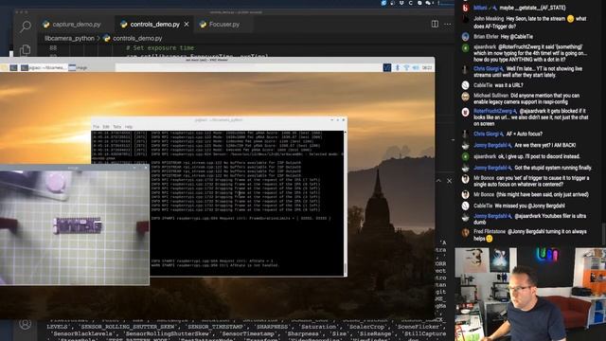Click Jonny Bergdahl 'Are we there yet' message
The image size is (606, 341).
525,145
